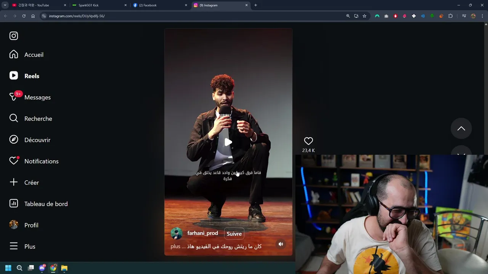Open the browser home page icon
Screen dimensions: 488x274
click(33, 16)
